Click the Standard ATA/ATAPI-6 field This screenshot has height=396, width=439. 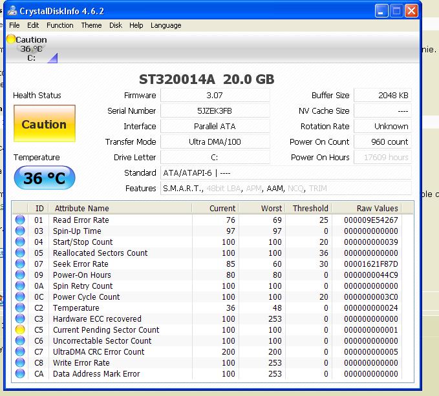pyautogui.click(x=286, y=173)
